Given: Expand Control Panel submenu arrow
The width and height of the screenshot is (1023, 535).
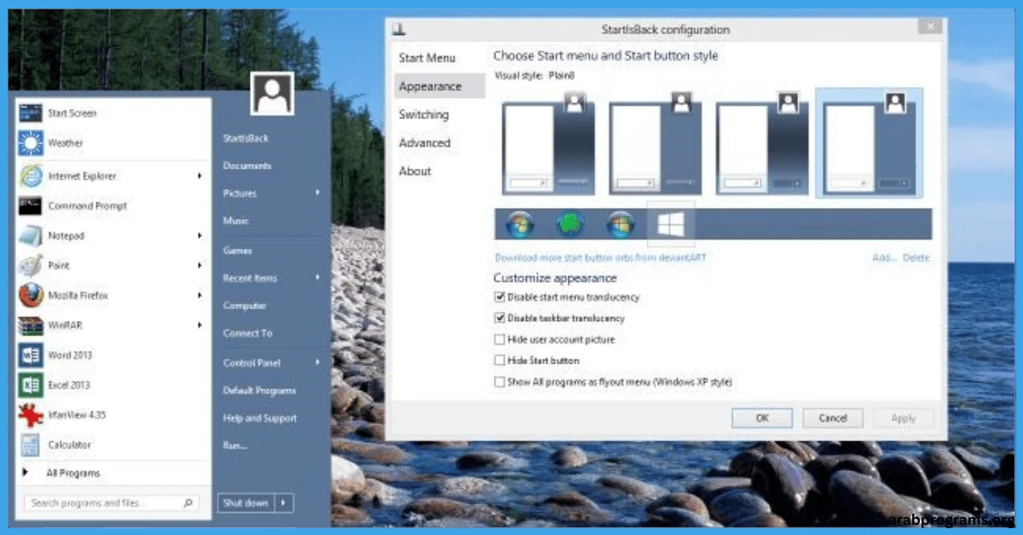Looking at the screenshot, I should tap(317, 362).
